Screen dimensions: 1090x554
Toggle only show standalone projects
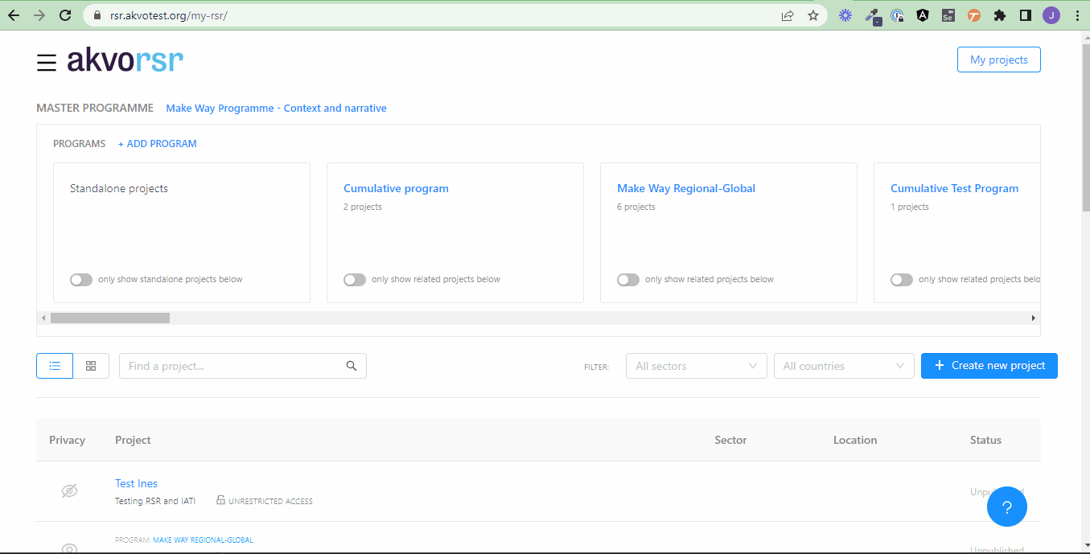[81, 280]
